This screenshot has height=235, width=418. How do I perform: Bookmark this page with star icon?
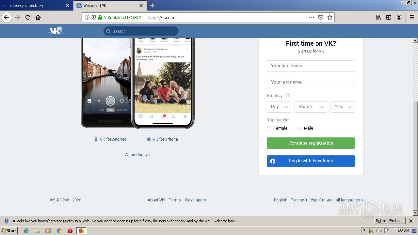[x=330, y=17]
